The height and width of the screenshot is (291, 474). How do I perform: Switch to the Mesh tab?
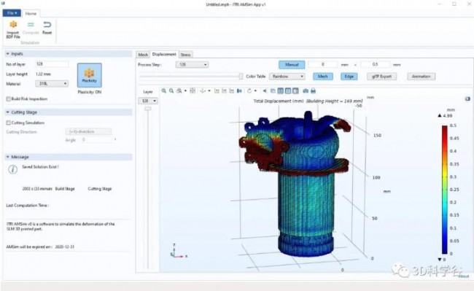(143, 55)
